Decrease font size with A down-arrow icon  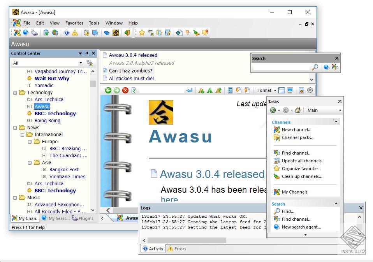click(x=201, y=90)
